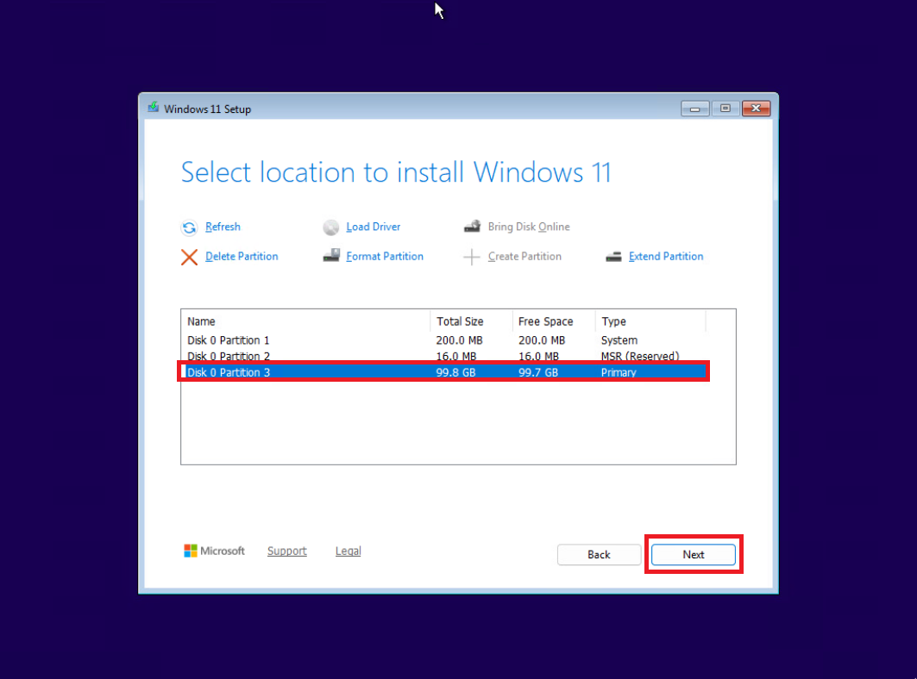Go back with the Back button

(599, 555)
